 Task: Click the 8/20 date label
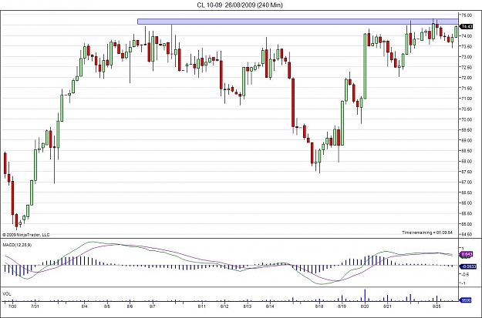(x=365, y=306)
